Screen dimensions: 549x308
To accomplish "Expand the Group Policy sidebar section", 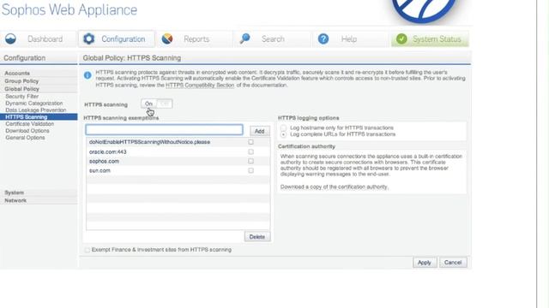I will coord(39,81).
